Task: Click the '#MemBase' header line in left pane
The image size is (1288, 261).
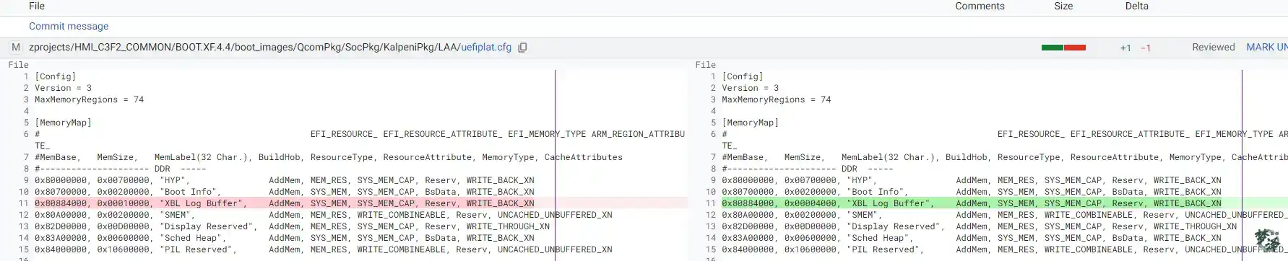Action: (x=329, y=157)
